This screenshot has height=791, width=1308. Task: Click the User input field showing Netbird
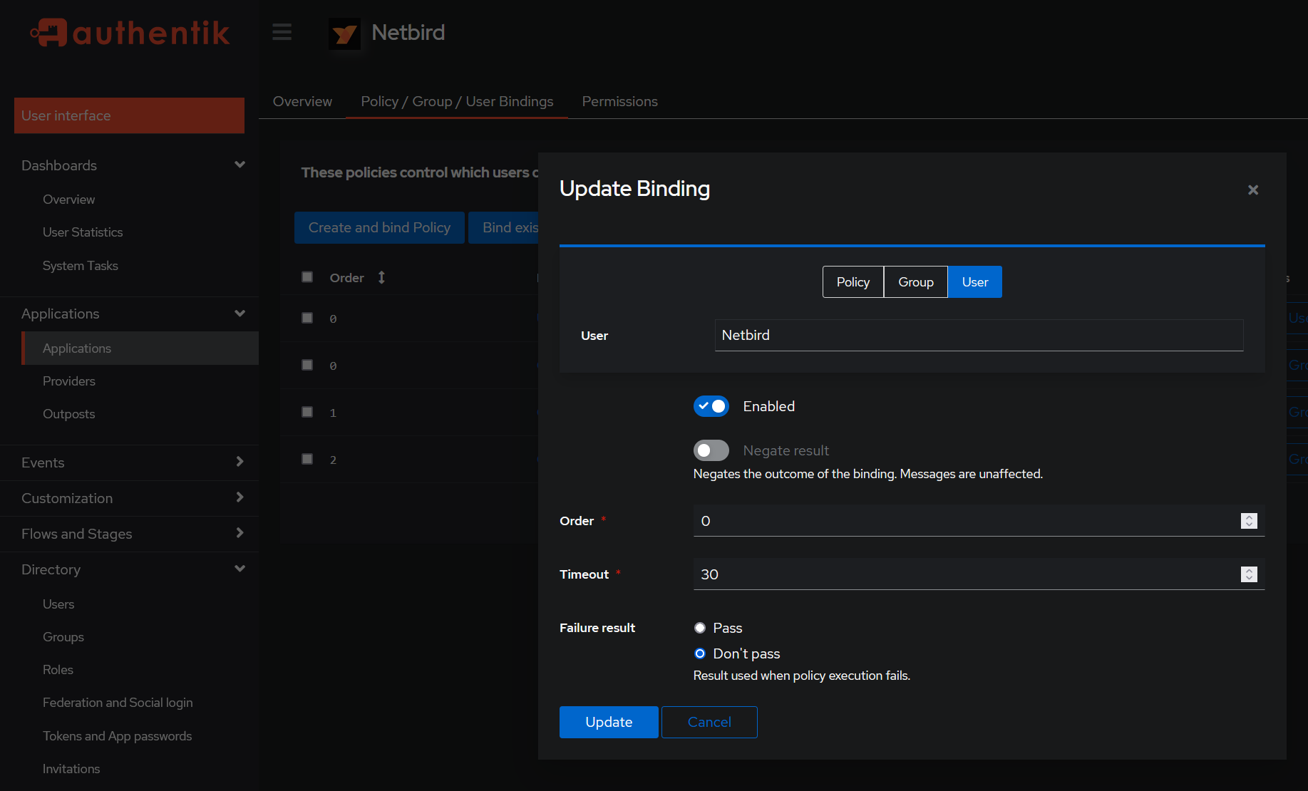(978, 335)
